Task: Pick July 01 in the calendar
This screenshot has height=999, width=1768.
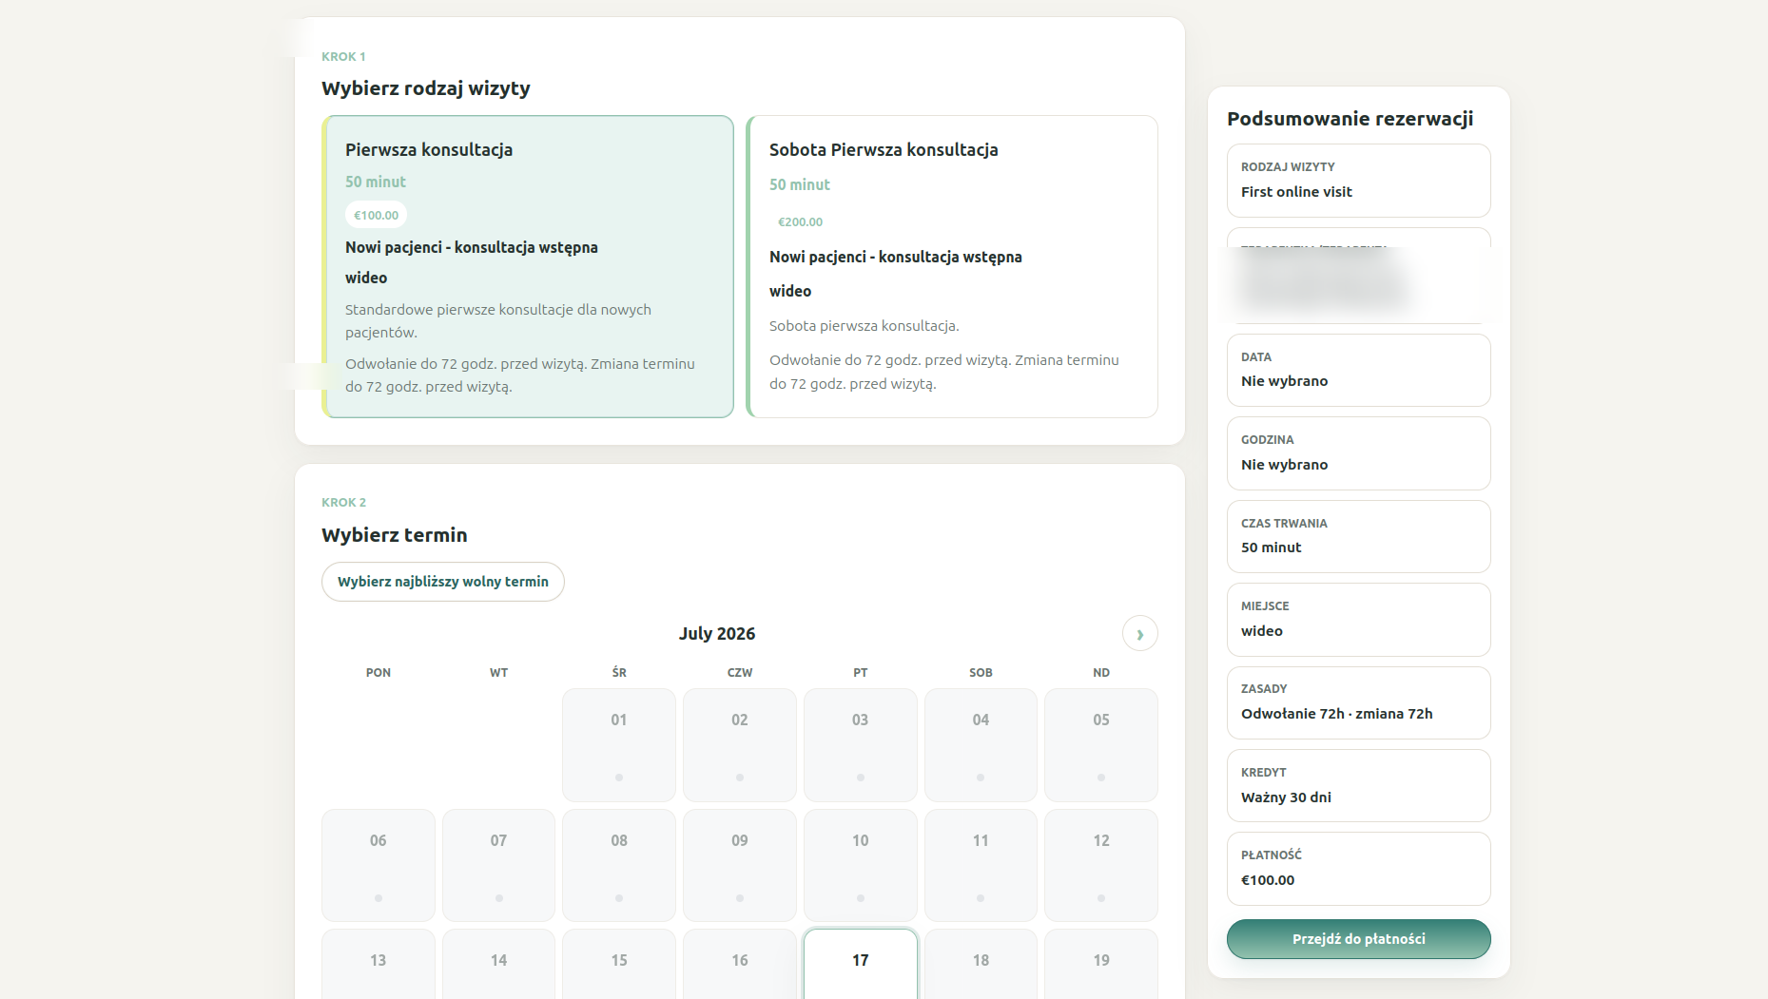Action: [619, 745]
